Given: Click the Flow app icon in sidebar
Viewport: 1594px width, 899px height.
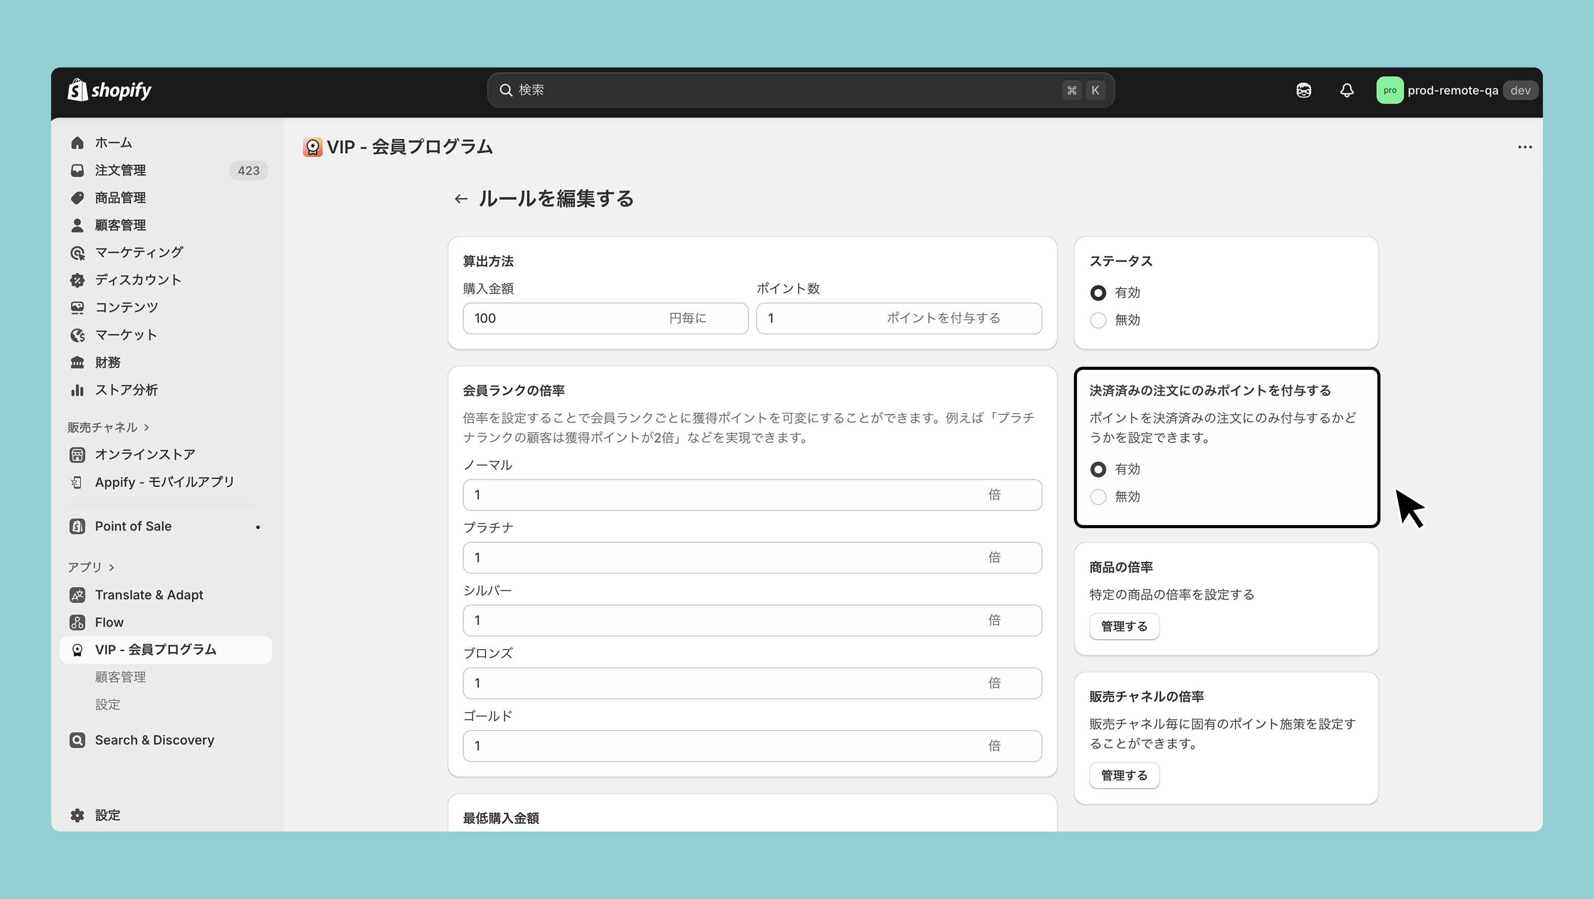Looking at the screenshot, I should click(77, 623).
